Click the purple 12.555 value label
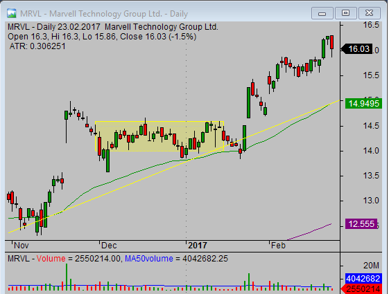 click(361, 224)
